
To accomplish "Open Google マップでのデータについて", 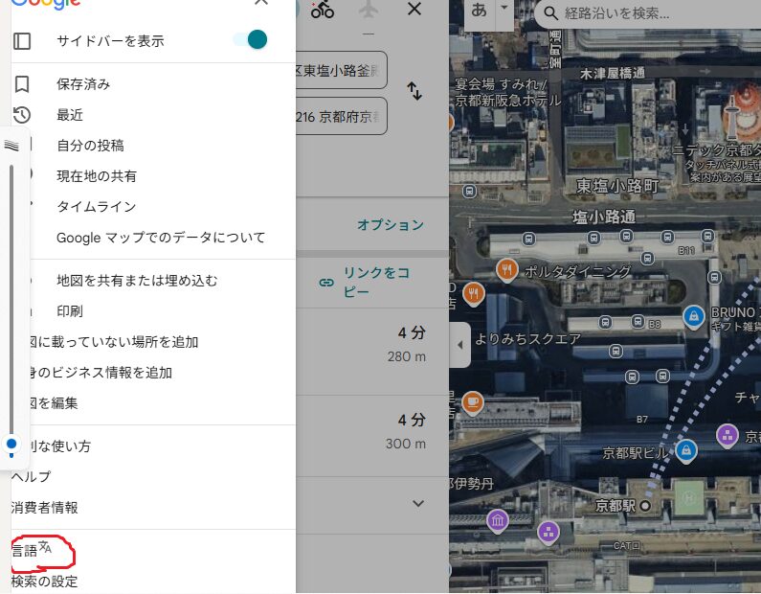I will (161, 238).
